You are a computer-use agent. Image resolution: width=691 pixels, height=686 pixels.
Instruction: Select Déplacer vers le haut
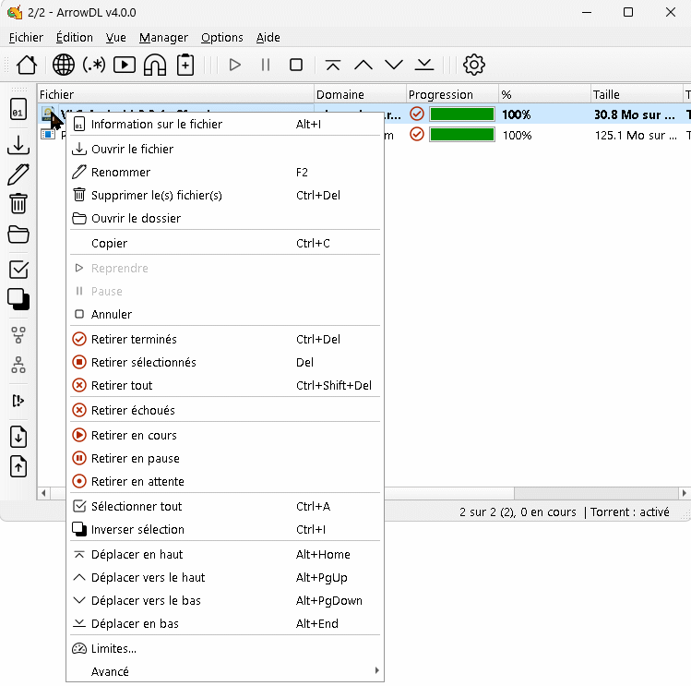tap(225, 577)
